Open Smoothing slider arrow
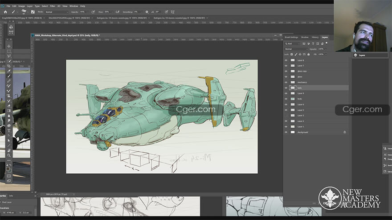 point(142,12)
